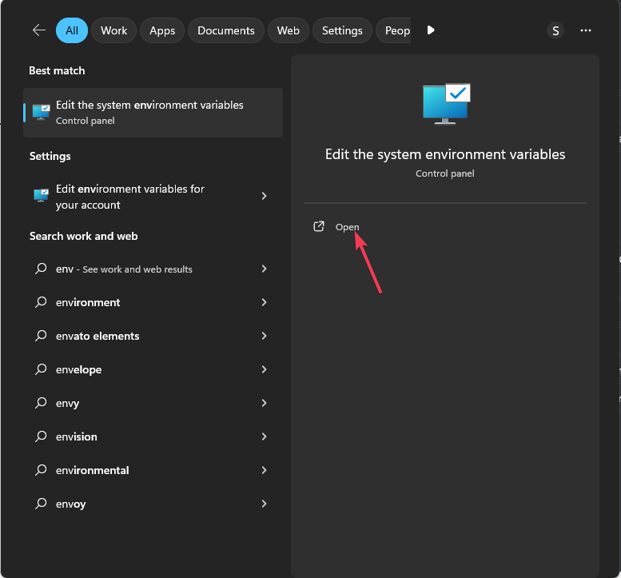Select the envoy search suggestion
The height and width of the screenshot is (578, 621).
click(153, 504)
